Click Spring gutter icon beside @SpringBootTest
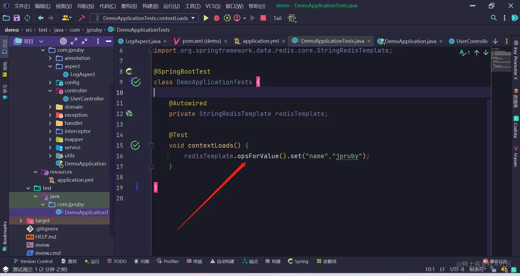The height and width of the screenshot is (276, 520). point(129,71)
